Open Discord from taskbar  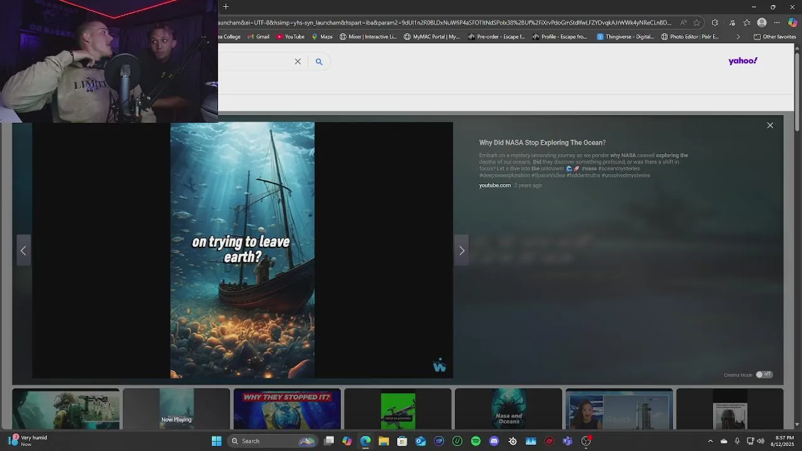[x=494, y=441]
